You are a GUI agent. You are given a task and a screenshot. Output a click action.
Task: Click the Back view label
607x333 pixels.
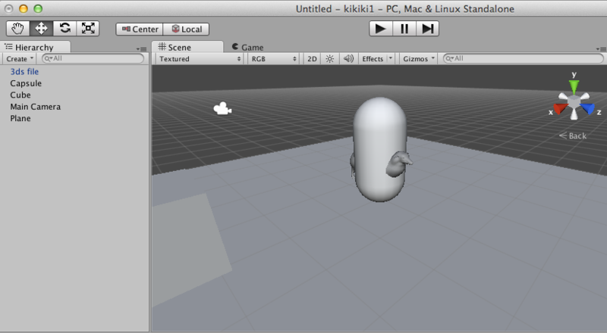573,136
